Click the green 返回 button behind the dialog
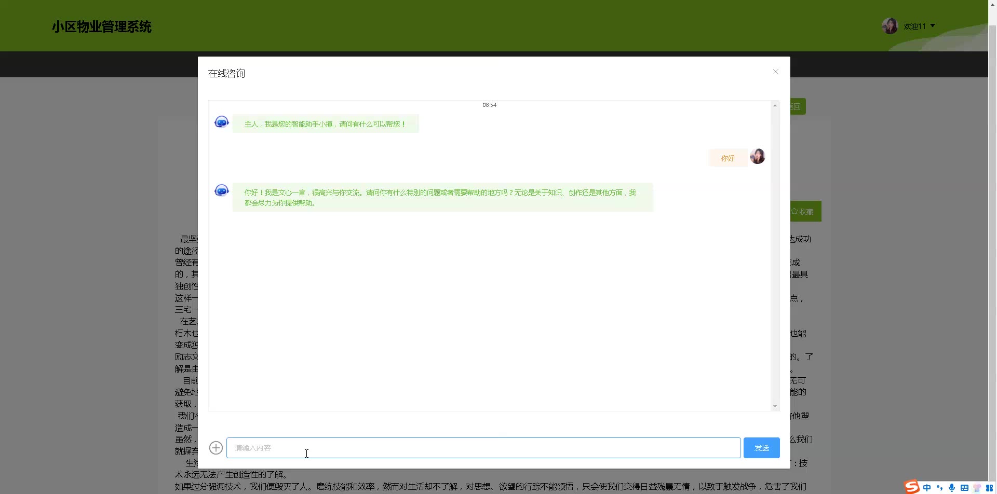The height and width of the screenshot is (494, 997). coord(798,106)
